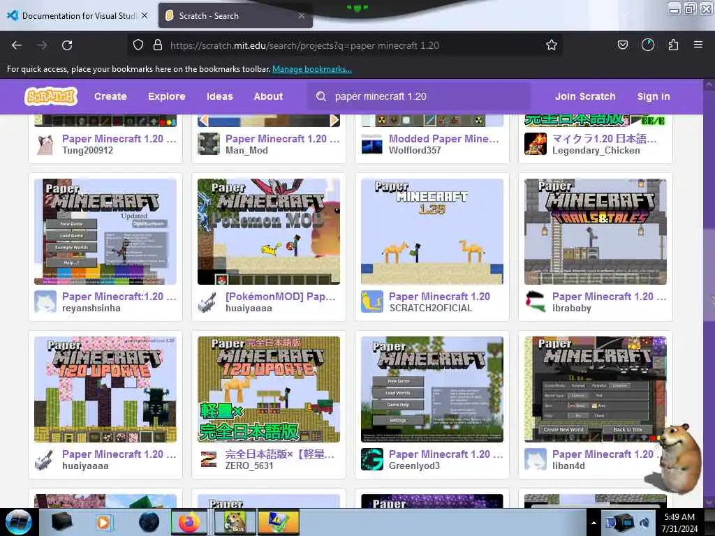715x536 pixels.
Task: Close the Scratch - Search tab
Action: 302,15
